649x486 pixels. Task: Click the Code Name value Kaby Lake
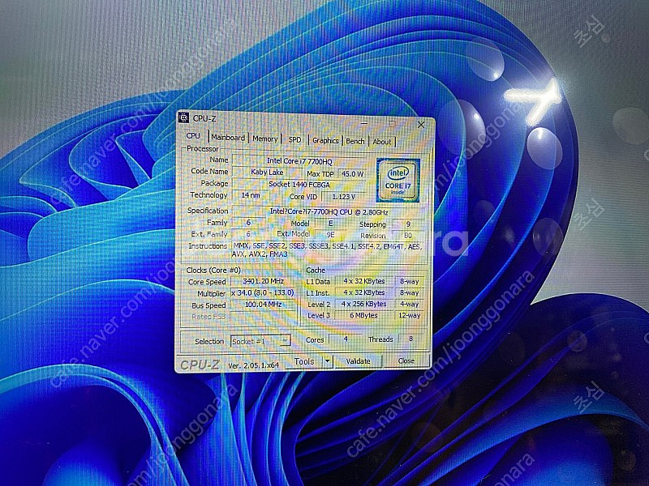[267, 172]
